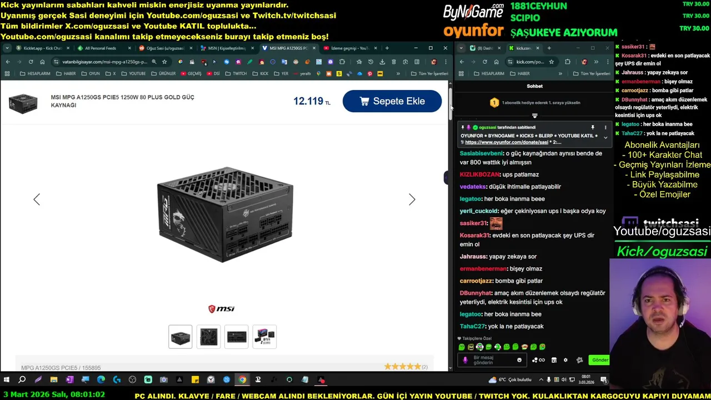
Task: Open tab search dropdown in Kick browser
Action: pyautogui.click(x=462, y=48)
